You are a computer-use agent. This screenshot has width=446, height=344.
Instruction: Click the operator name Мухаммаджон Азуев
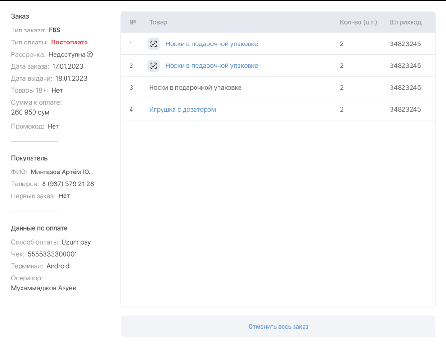click(x=44, y=288)
